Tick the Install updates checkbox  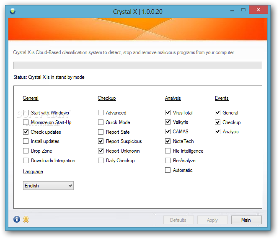point(26,141)
